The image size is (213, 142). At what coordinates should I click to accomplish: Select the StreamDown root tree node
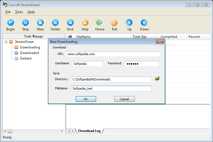[x=24, y=42]
